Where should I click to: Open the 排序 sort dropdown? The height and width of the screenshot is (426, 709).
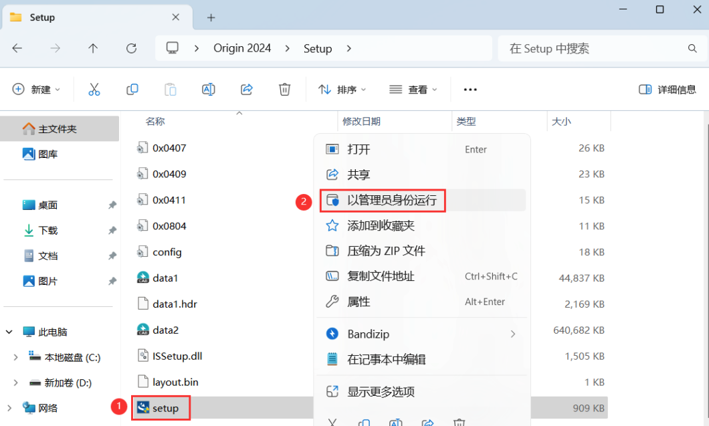point(342,90)
